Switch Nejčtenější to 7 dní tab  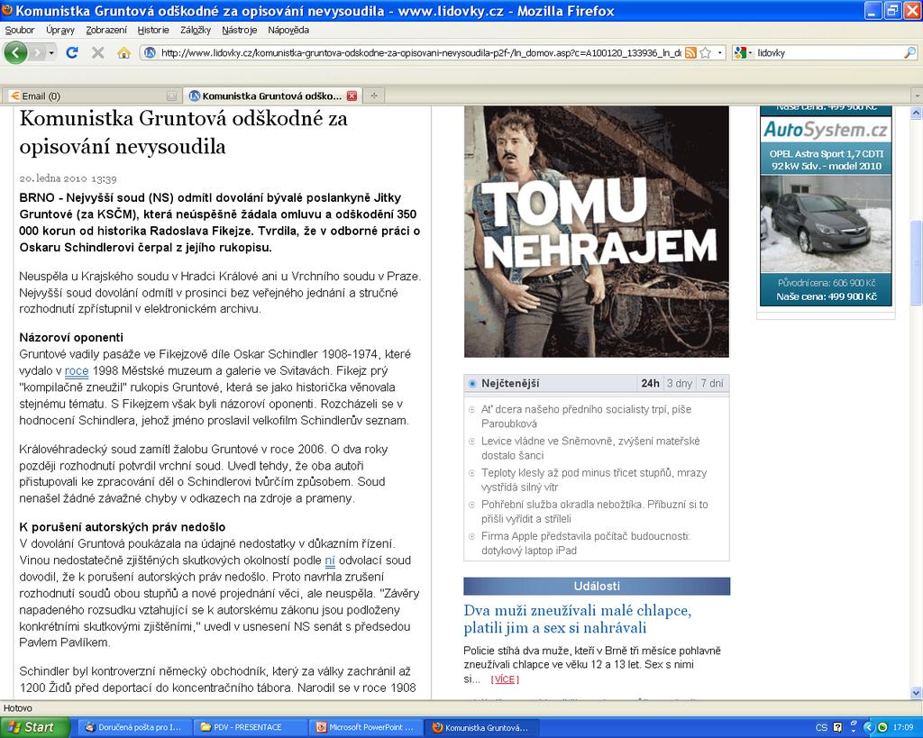pyautogui.click(x=712, y=384)
